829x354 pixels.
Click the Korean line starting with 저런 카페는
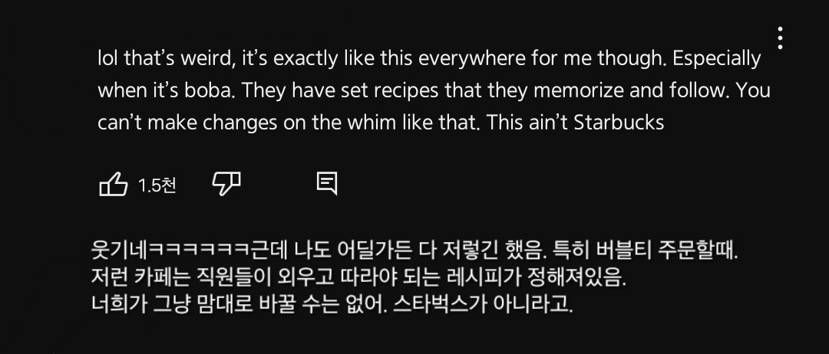358,277
